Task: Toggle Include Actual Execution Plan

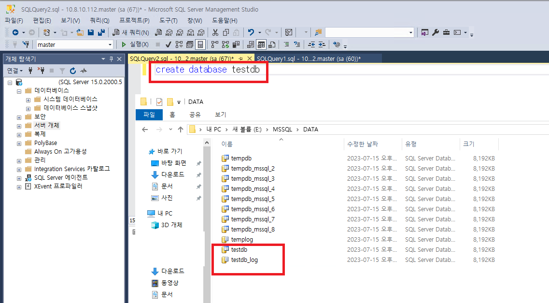Action: pos(215,44)
